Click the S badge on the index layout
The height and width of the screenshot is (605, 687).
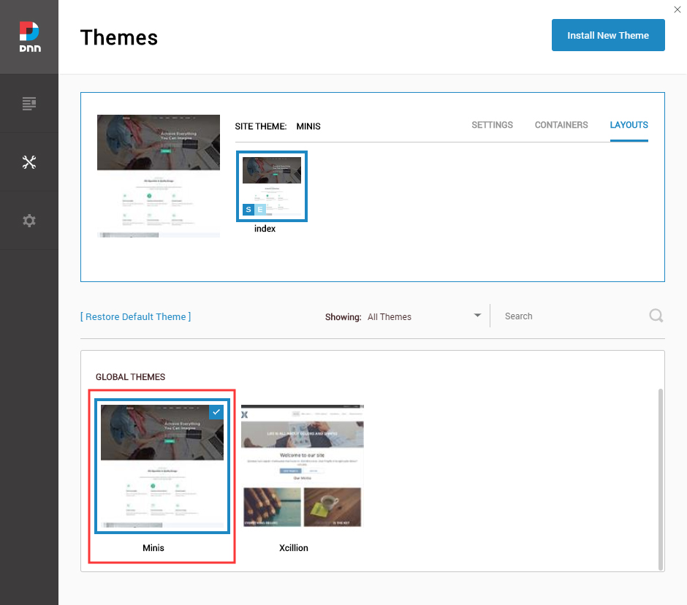pyautogui.click(x=248, y=210)
